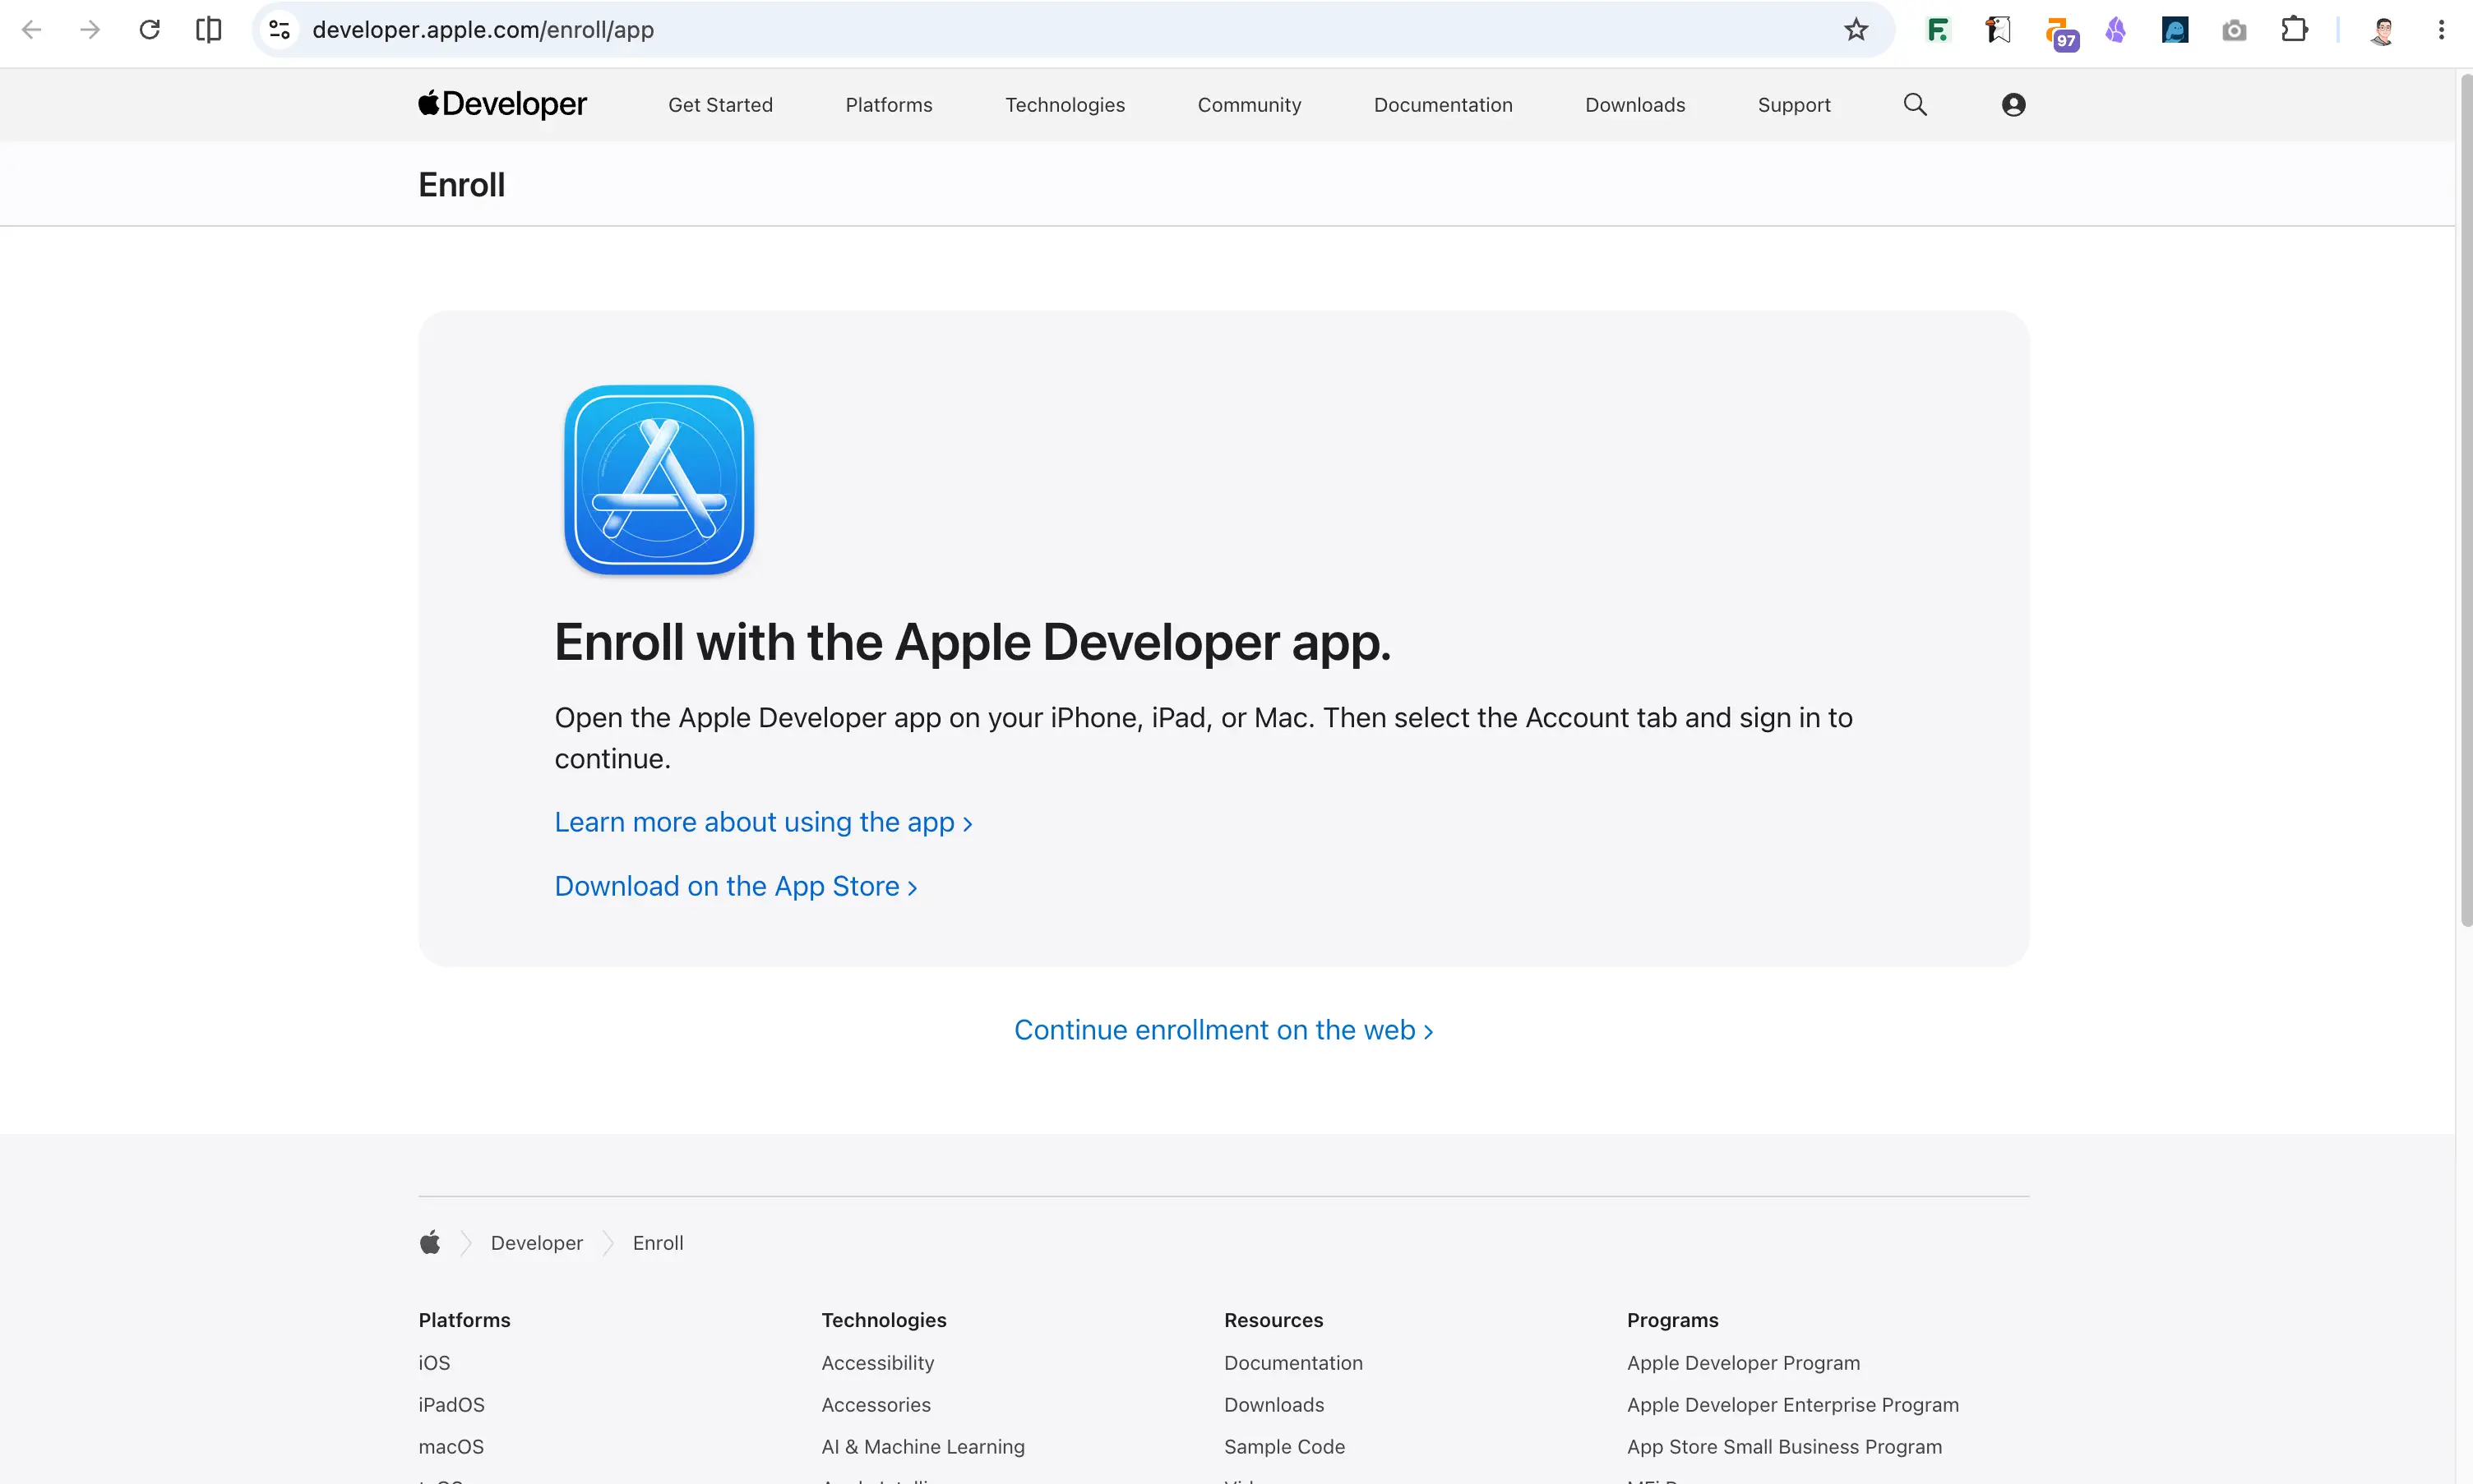Continue enrollment on the web
Screen dimensions: 2473x1484
[1223, 1030]
